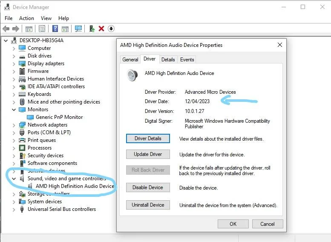Switch to the General tab
The height and width of the screenshot is (242, 331).
coord(130,60)
